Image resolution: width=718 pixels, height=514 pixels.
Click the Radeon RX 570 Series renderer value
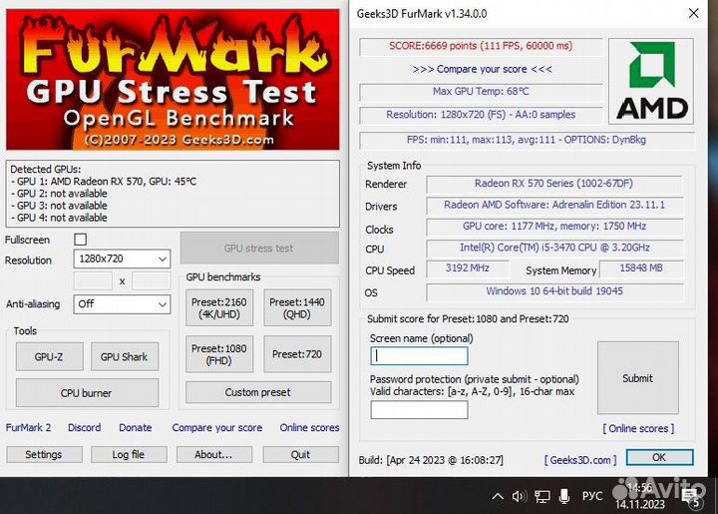point(554,184)
